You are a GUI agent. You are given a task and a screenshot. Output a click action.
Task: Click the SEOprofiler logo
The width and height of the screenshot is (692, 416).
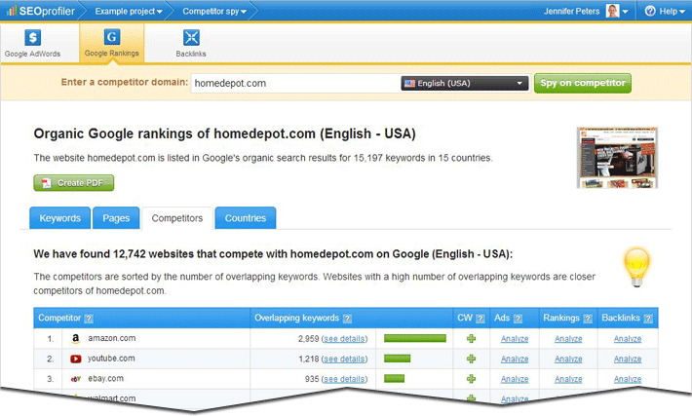[x=41, y=11]
